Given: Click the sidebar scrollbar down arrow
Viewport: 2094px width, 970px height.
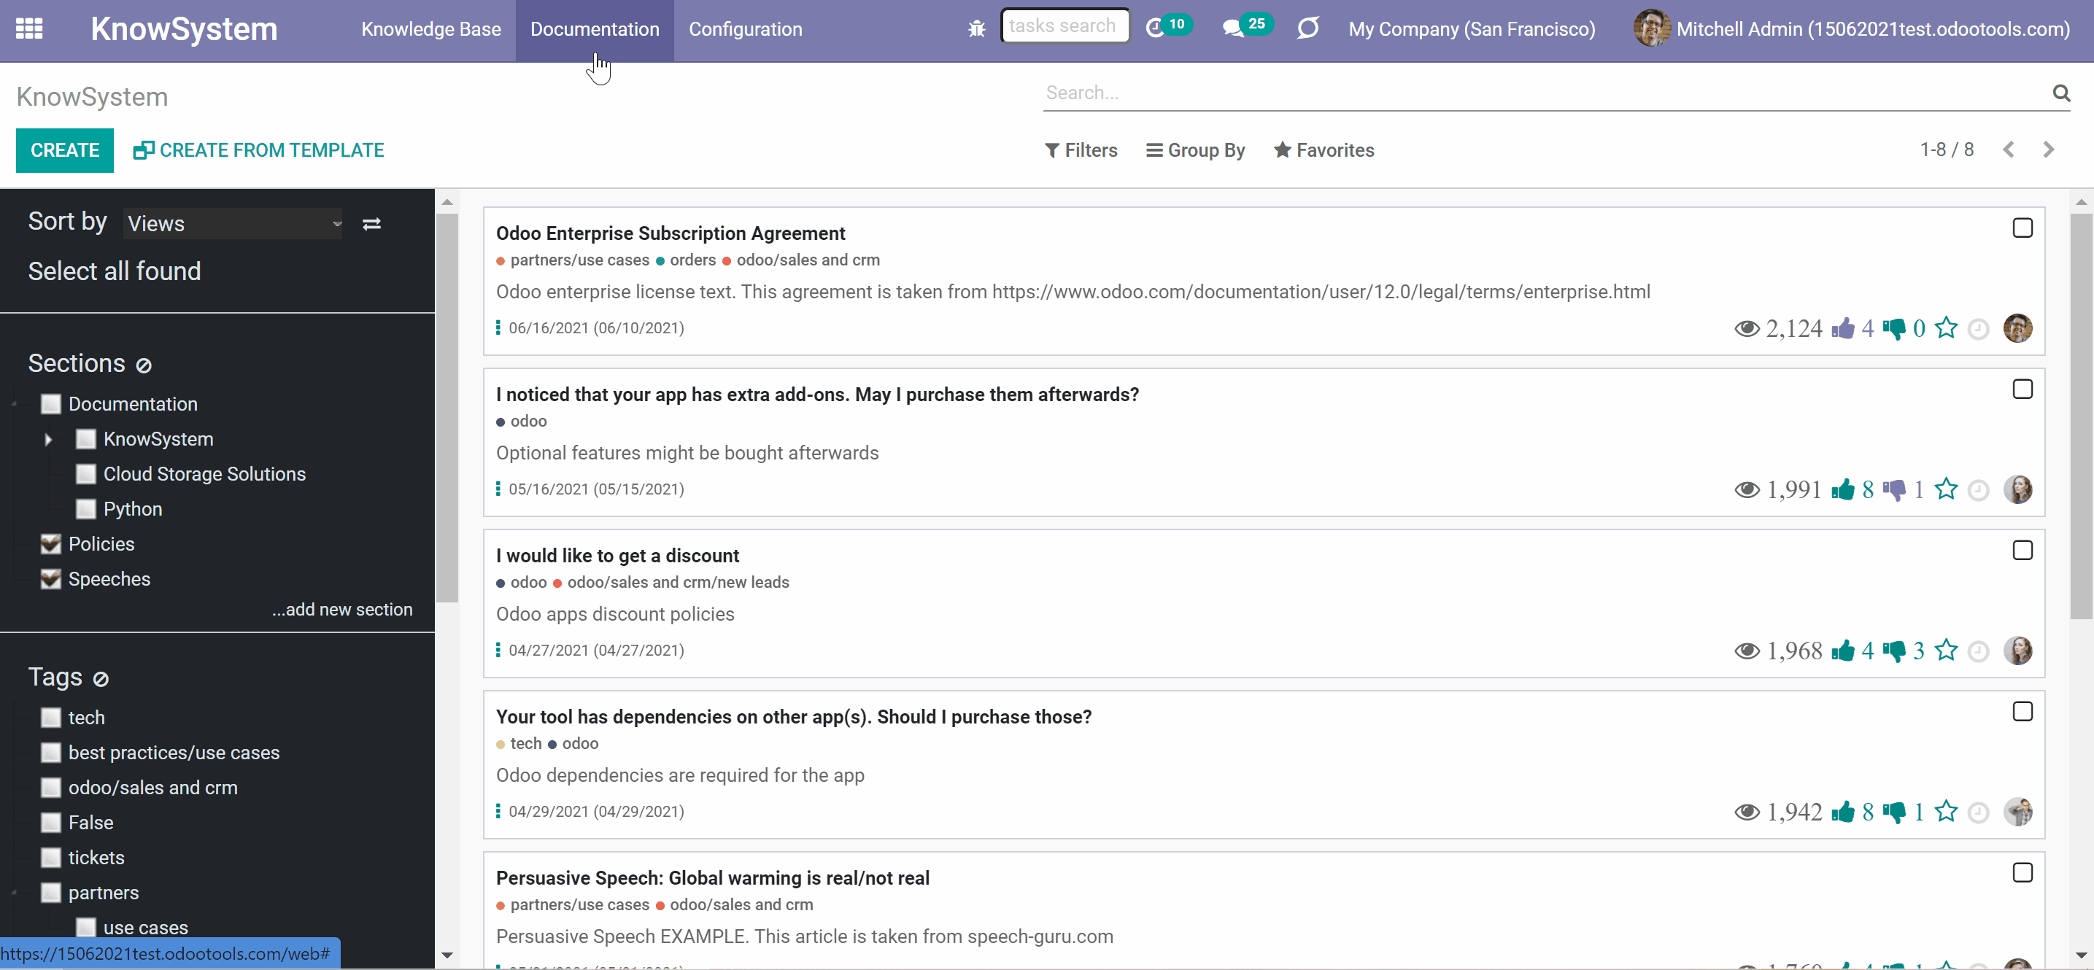Looking at the screenshot, I should pyautogui.click(x=447, y=955).
